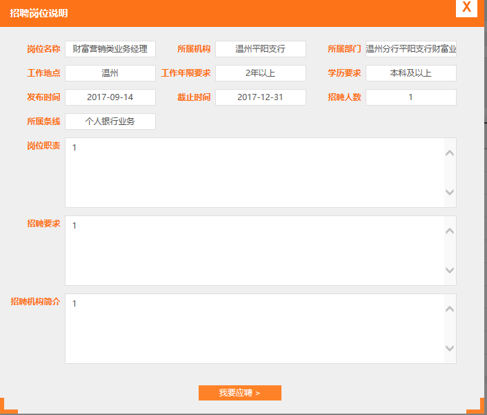Image resolution: width=487 pixels, height=415 pixels.
Task: Click the 岗位名称 field showing 财富营销类业务经理
Action: click(110, 49)
